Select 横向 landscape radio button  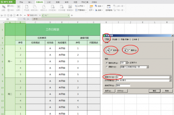point(129,50)
